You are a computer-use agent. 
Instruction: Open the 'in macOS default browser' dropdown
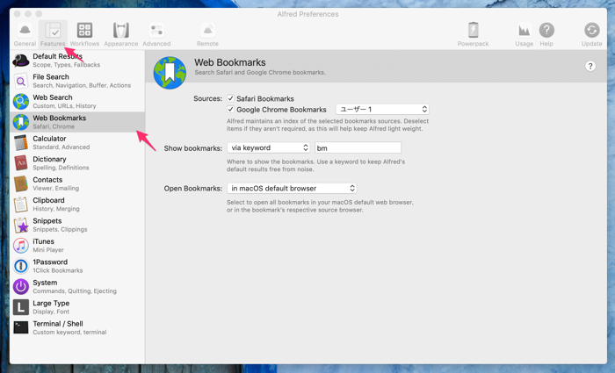point(292,189)
